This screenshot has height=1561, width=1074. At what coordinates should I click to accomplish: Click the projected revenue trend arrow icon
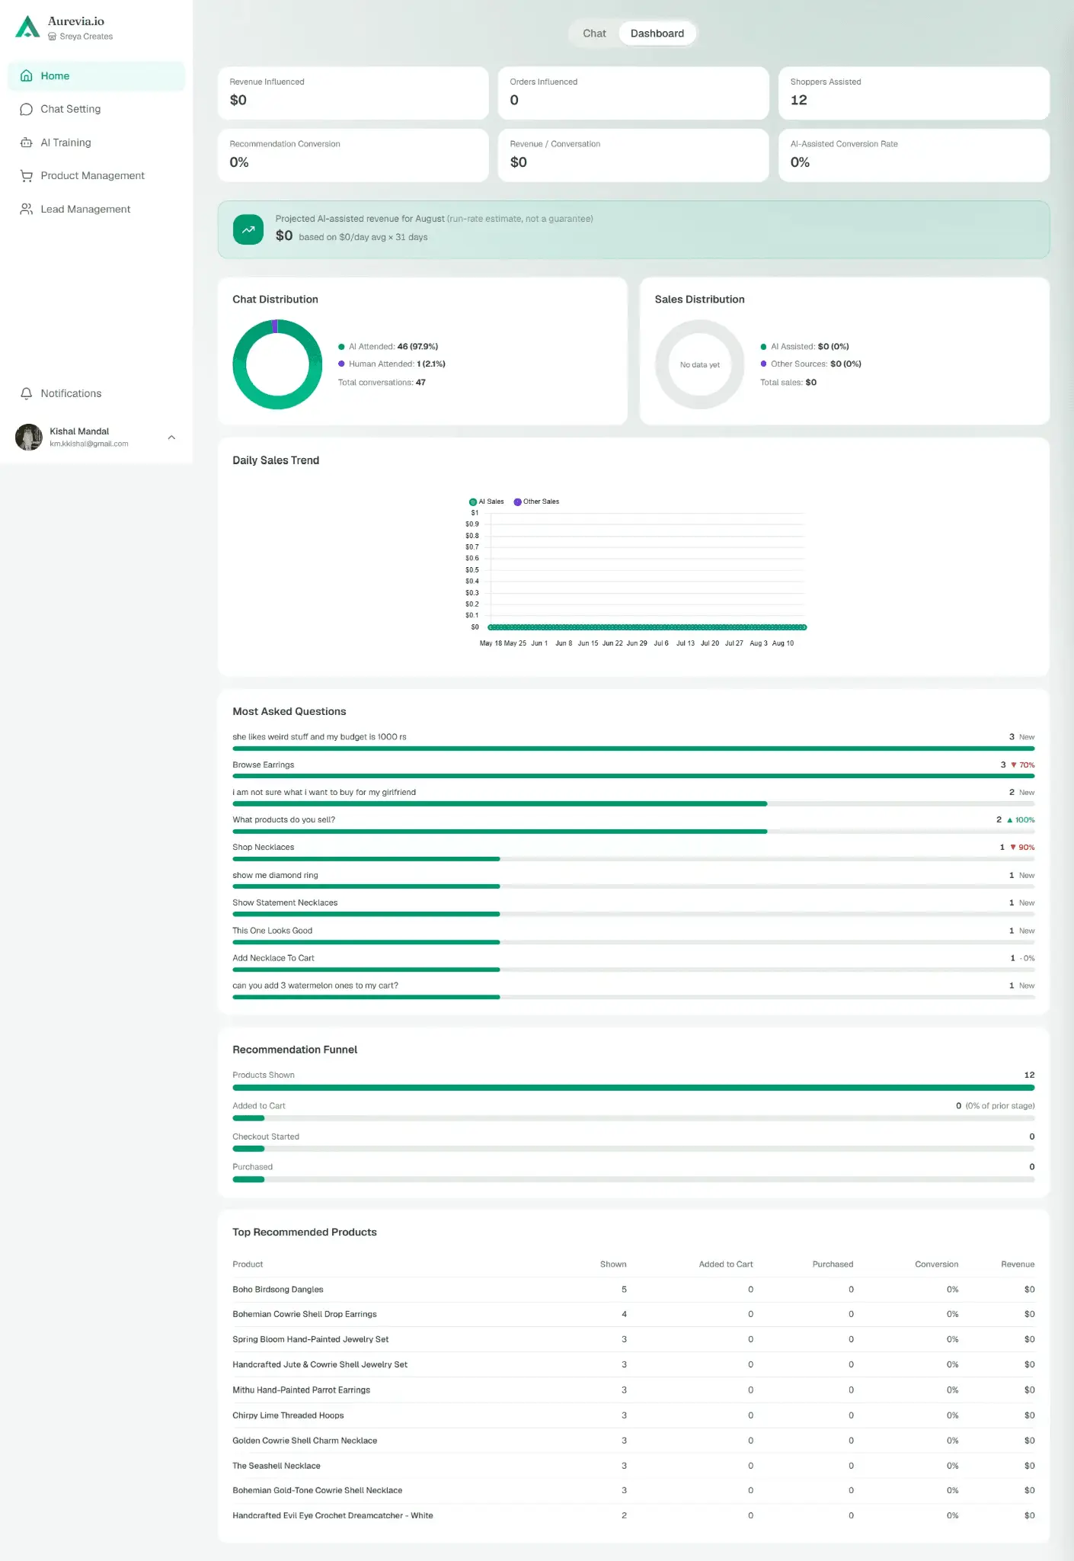pos(248,229)
